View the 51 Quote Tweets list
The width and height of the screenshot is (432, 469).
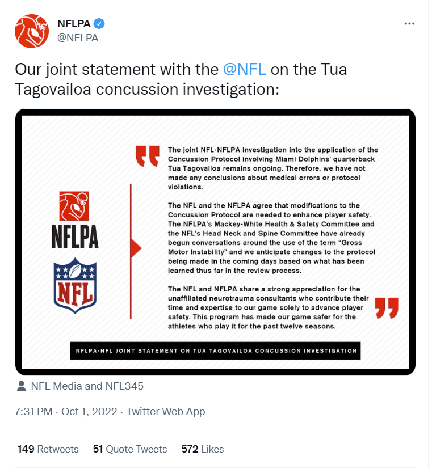[130, 449]
